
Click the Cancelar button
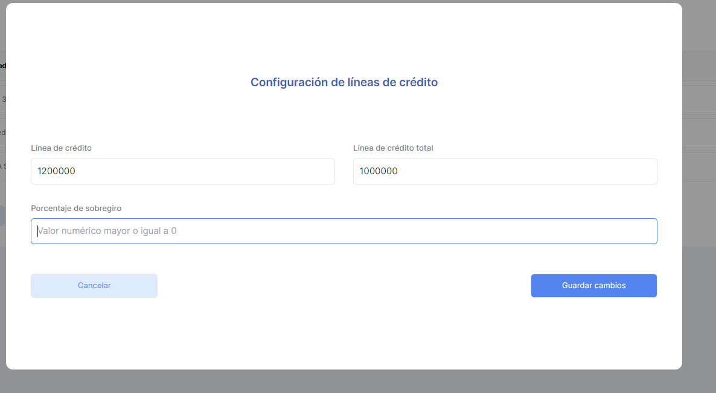coord(94,285)
